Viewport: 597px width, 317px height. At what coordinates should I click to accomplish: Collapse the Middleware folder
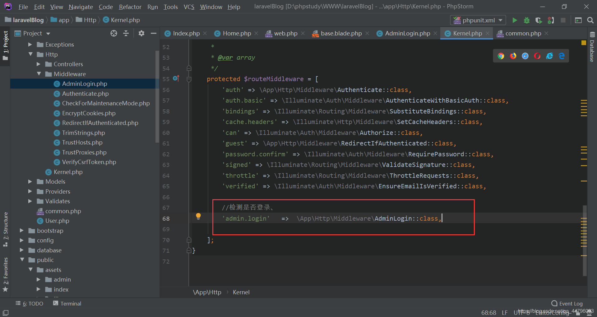tap(39, 74)
